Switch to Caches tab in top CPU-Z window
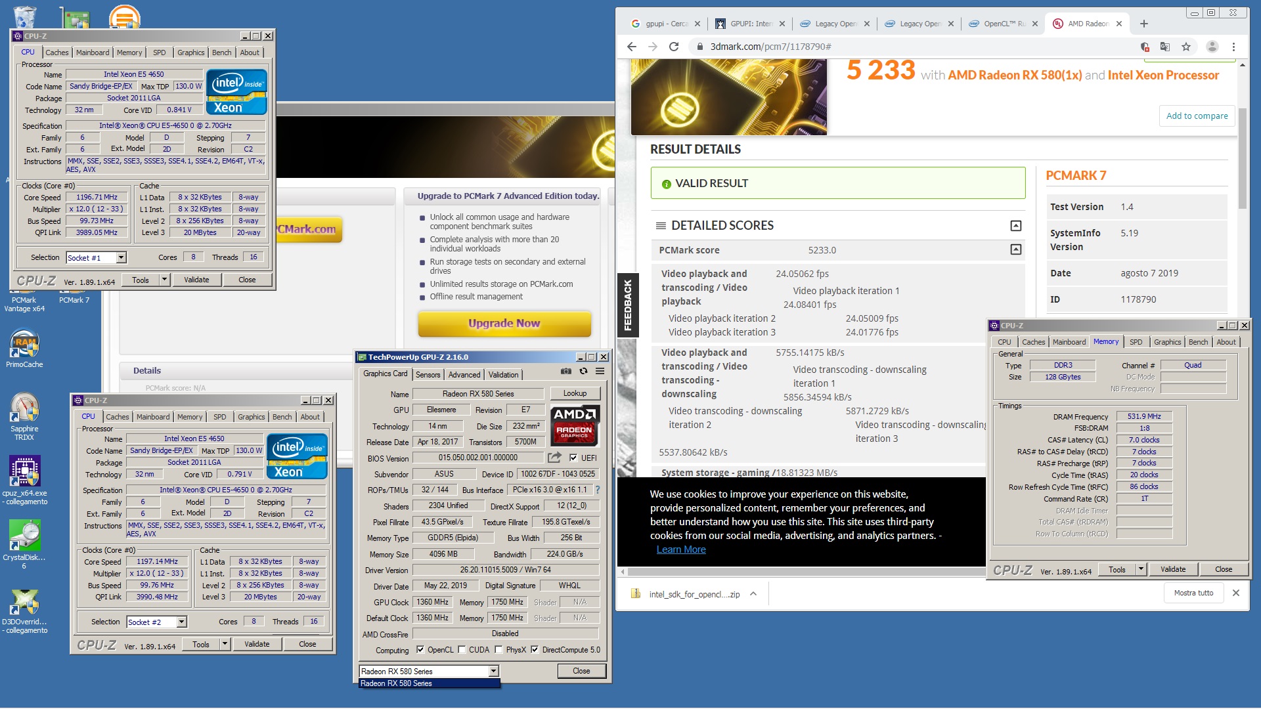This screenshot has width=1261, height=709. (56, 53)
